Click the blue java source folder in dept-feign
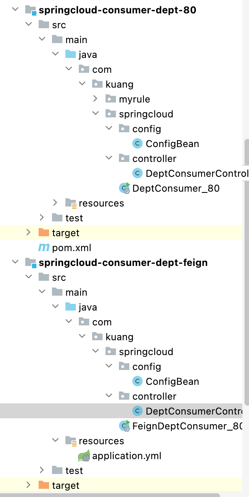The width and height of the screenshot is (249, 497). [x=71, y=307]
